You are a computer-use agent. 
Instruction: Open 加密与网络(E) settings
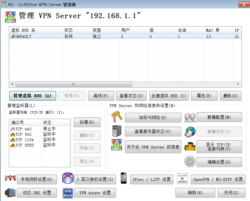(x=153, y=118)
